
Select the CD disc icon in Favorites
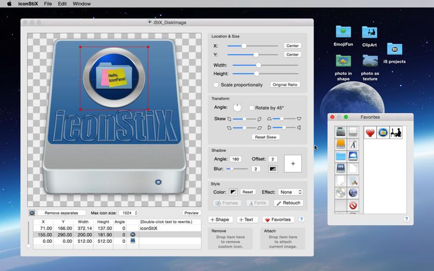point(341,193)
